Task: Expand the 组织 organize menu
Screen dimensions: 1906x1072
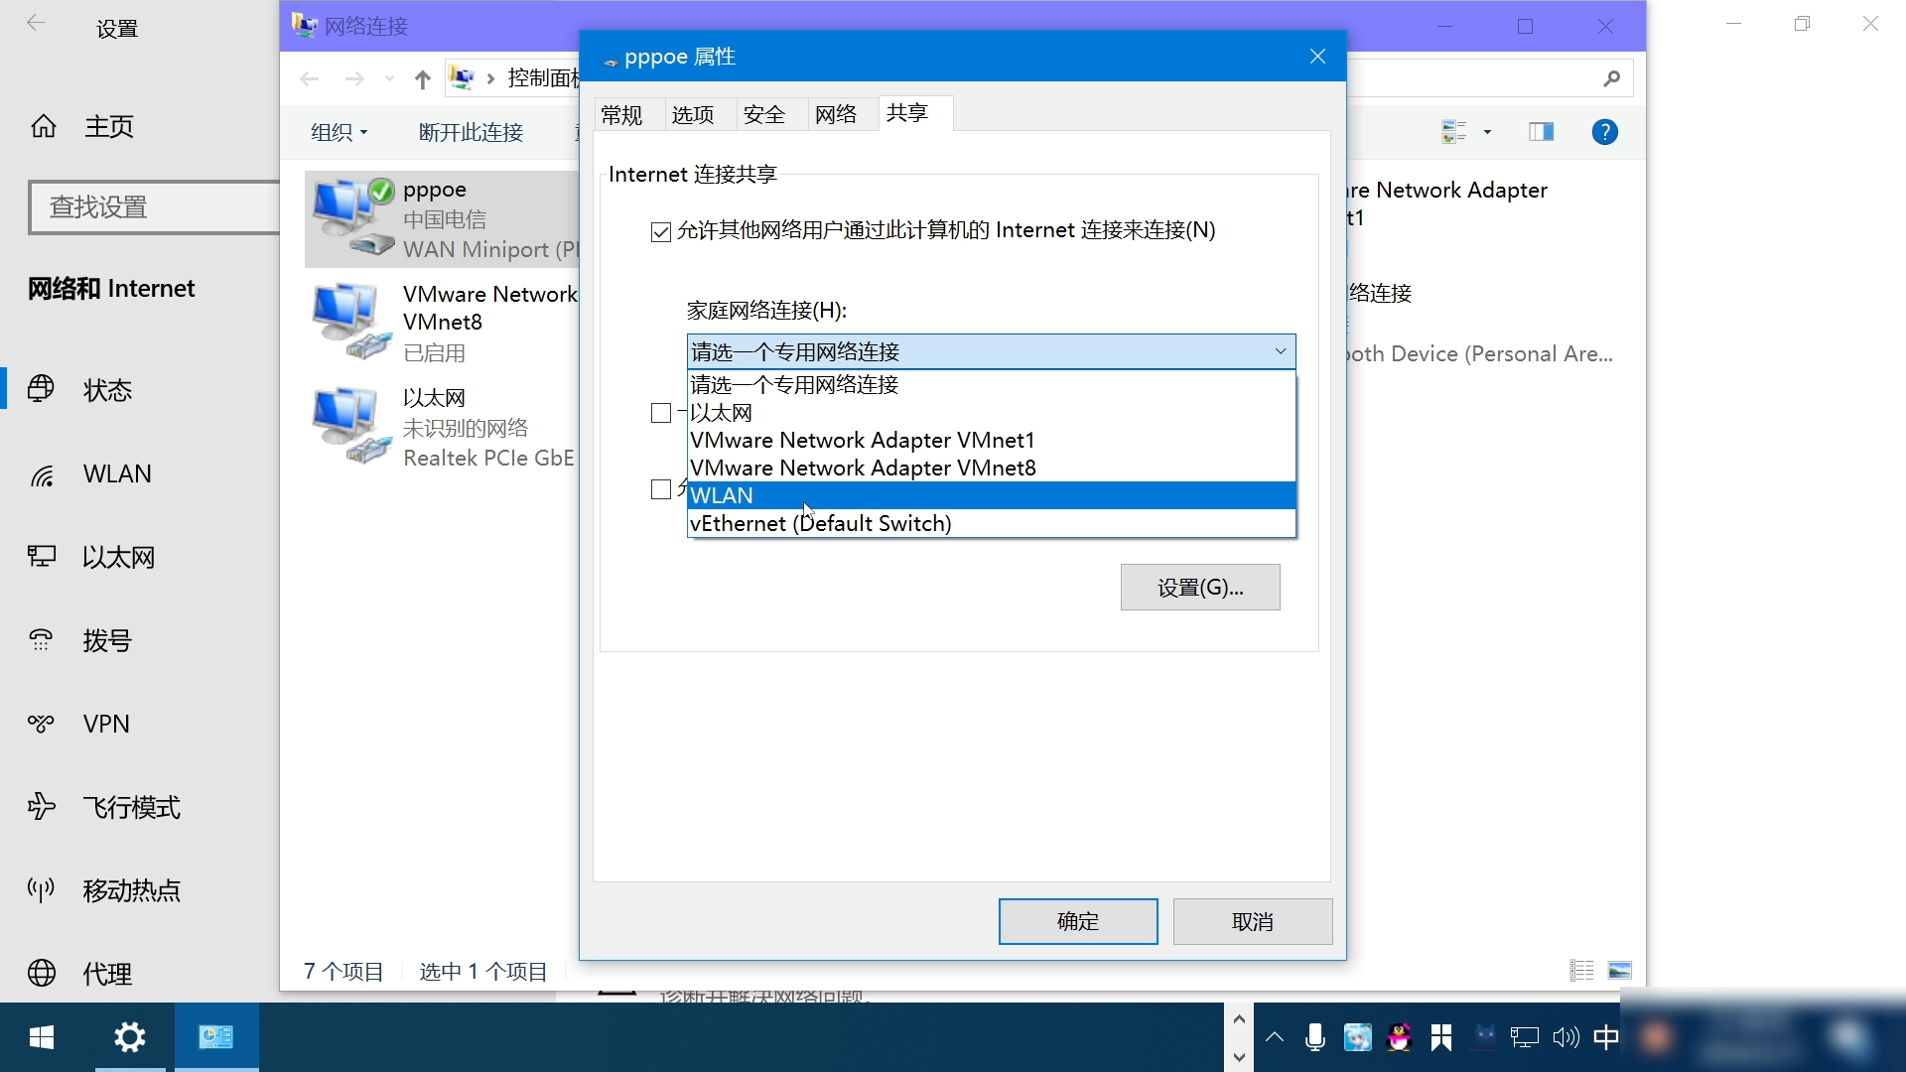Action: click(339, 133)
